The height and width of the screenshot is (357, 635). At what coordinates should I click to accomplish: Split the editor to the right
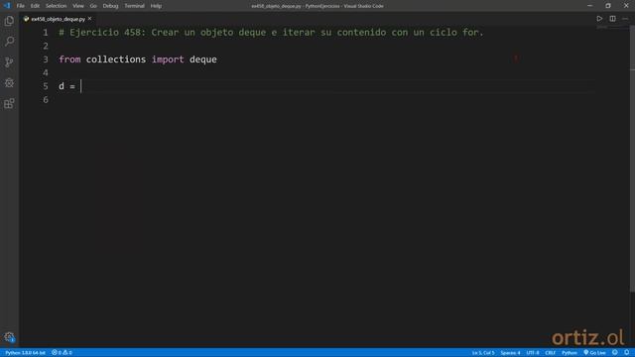(613, 19)
